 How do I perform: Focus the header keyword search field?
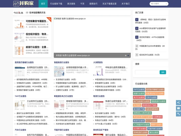click(158, 4)
